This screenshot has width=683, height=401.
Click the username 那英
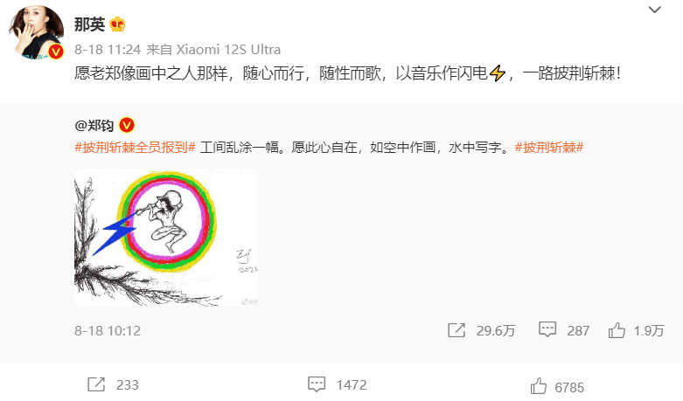point(89,24)
